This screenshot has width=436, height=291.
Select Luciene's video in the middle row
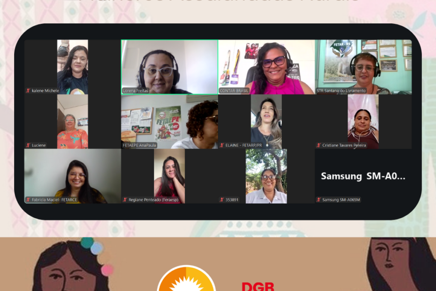click(72, 121)
